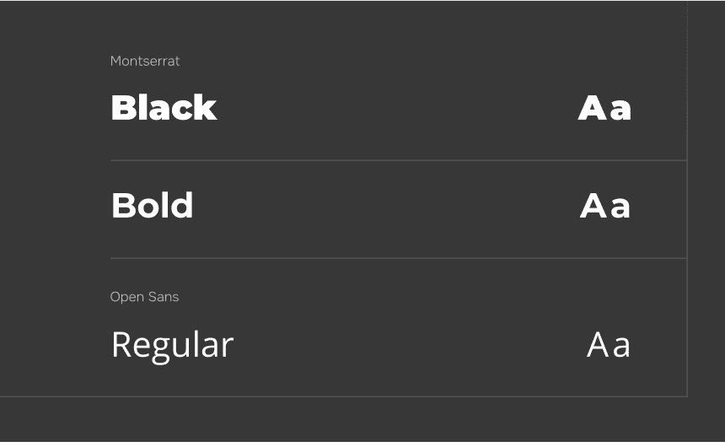The image size is (725, 442).
Task: Click uppercase A in the Regular sample
Action: pyautogui.click(x=597, y=345)
